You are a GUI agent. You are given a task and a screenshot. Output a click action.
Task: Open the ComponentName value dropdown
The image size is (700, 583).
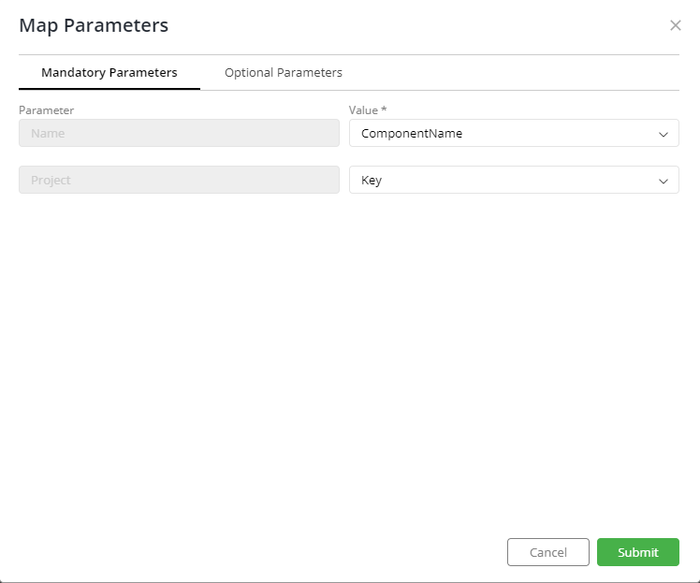tap(514, 133)
